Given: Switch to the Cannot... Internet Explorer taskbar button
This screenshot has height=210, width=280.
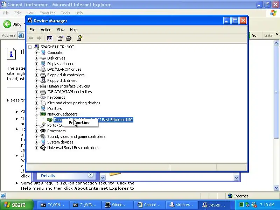Looking at the screenshot, I should tap(150, 205).
